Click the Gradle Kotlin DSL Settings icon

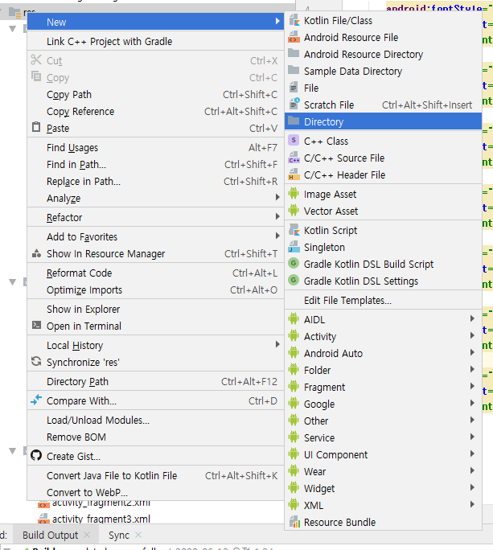(x=294, y=281)
